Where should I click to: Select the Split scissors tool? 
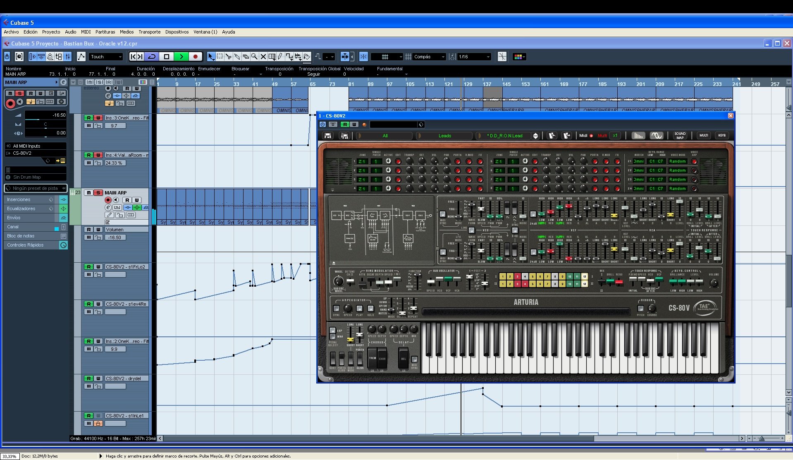228,57
